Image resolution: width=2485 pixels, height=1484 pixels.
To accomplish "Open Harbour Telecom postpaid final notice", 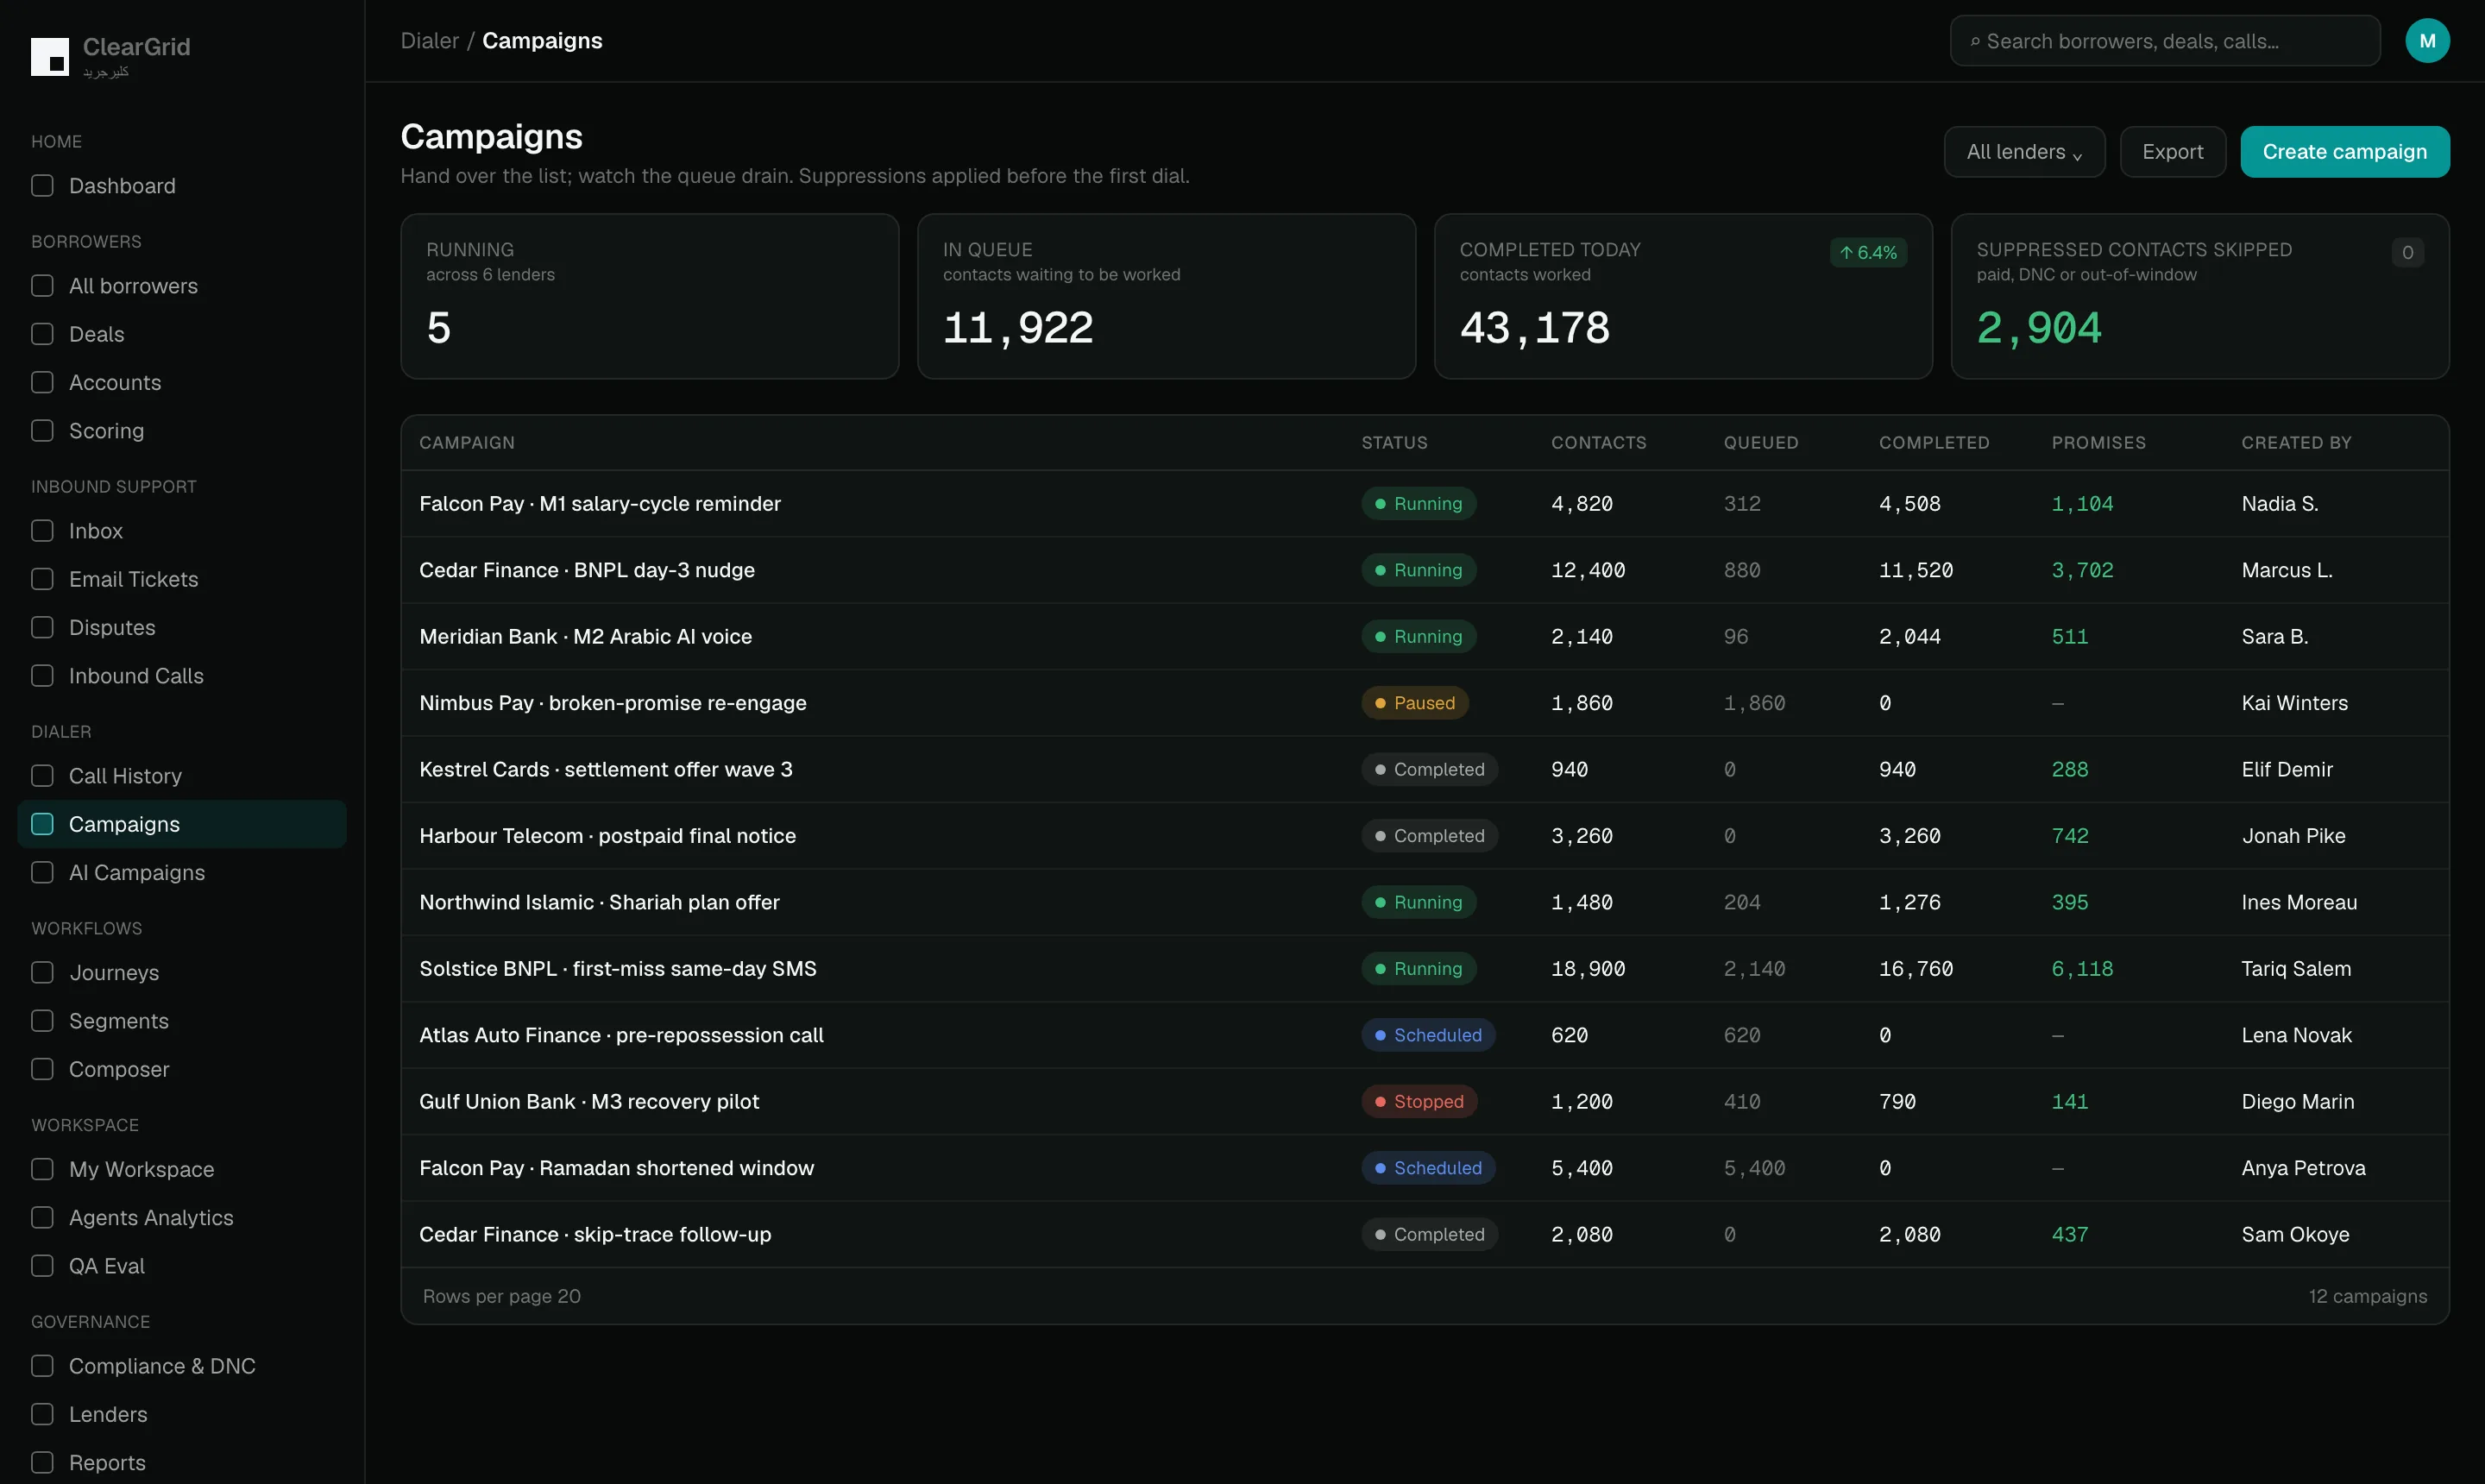I will pyautogui.click(x=607, y=836).
